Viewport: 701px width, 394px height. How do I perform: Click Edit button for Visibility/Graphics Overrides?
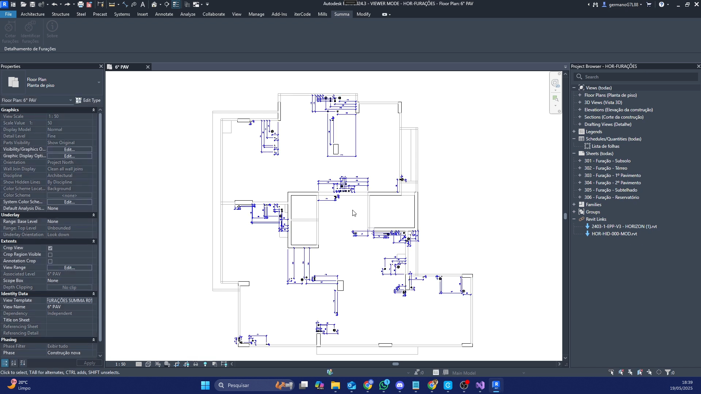coord(69,150)
